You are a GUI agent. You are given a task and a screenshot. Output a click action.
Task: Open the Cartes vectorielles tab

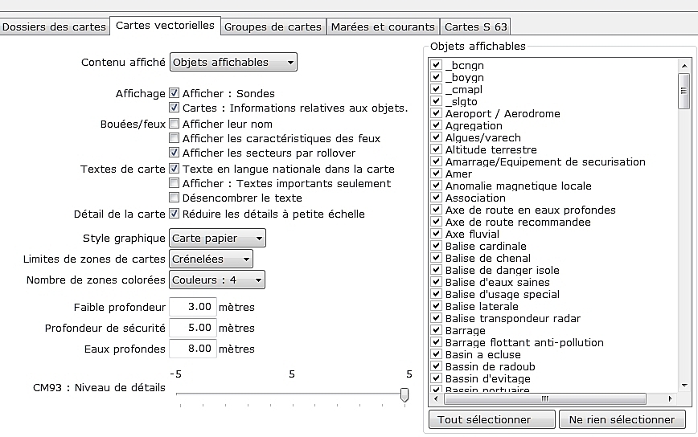[x=165, y=26]
